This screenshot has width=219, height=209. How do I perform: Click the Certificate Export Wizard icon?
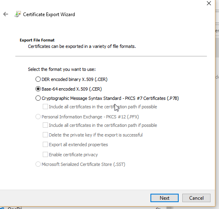point(18,14)
